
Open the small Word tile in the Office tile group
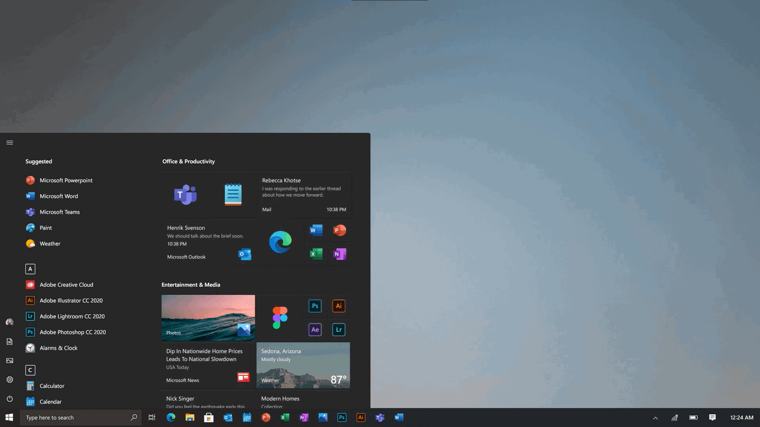(316, 230)
